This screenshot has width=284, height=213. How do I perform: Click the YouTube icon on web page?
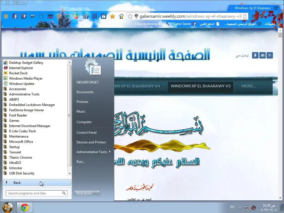coord(262,55)
